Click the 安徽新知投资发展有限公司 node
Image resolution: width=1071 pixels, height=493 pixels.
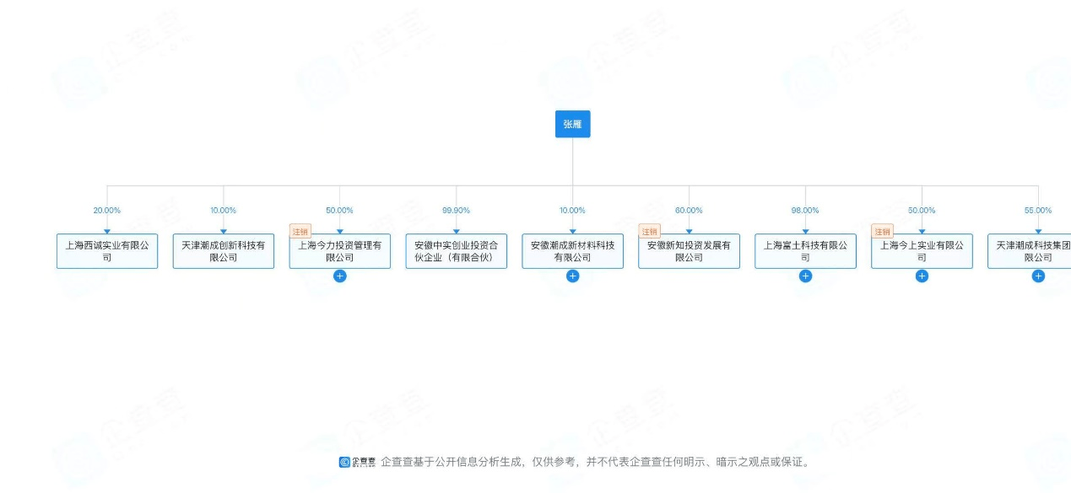click(689, 252)
